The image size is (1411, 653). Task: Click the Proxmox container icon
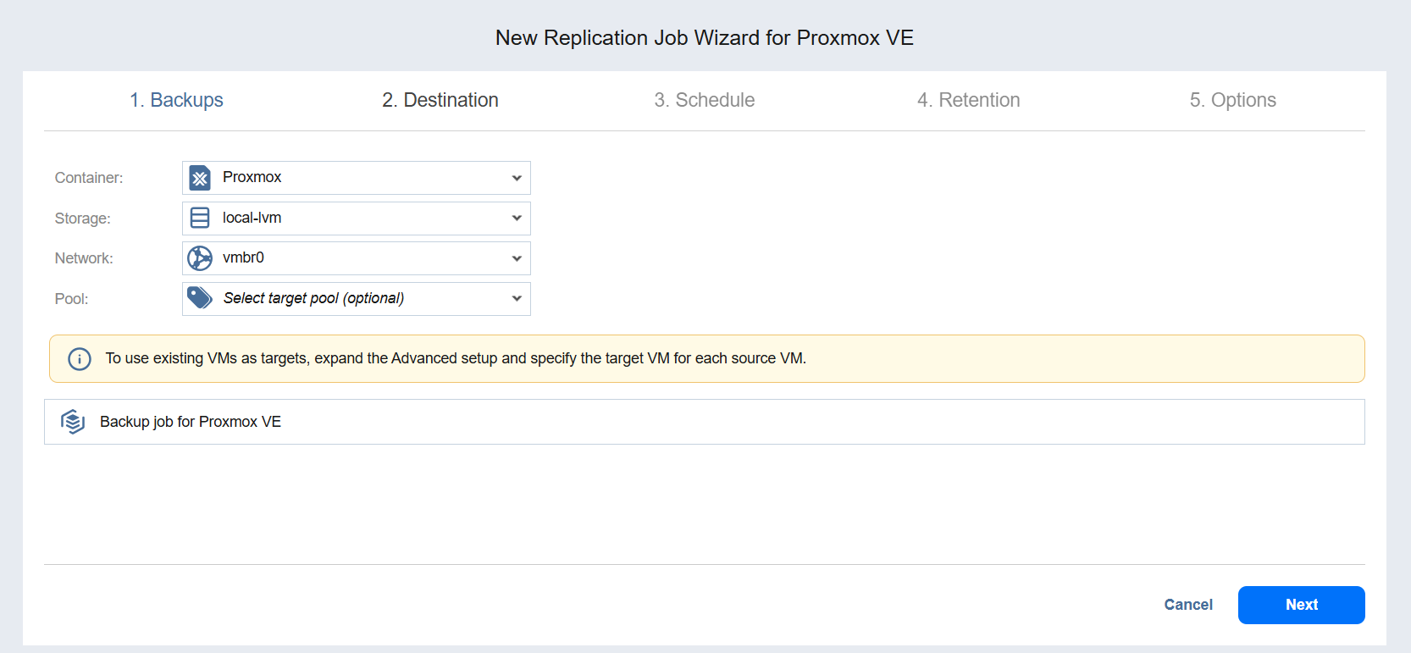click(x=200, y=178)
